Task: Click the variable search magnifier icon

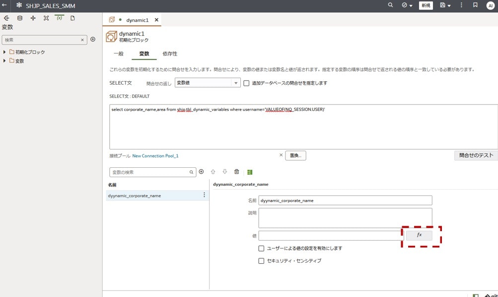Action: pyautogui.click(x=192, y=172)
